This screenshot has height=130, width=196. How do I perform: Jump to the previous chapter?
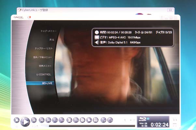click(42, 120)
